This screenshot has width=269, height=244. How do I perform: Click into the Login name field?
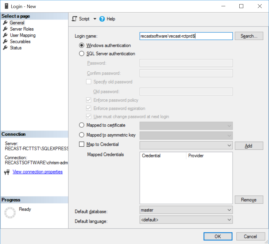pos(186,36)
